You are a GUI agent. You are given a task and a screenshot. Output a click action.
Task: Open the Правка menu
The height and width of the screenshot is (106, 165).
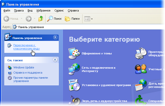[19, 10]
